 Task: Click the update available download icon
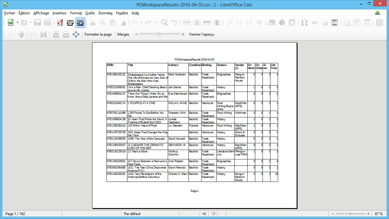(x=377, y=13)
